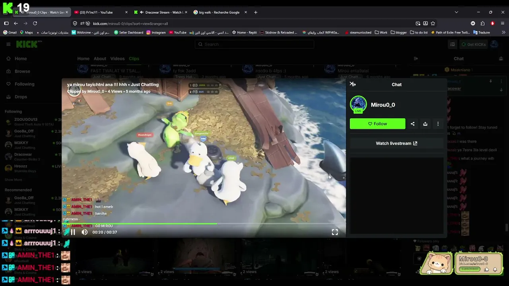The height and width of the screenshot is (286, 509).
Task: Seek in the clip progress bar
Action: [204, 224]
